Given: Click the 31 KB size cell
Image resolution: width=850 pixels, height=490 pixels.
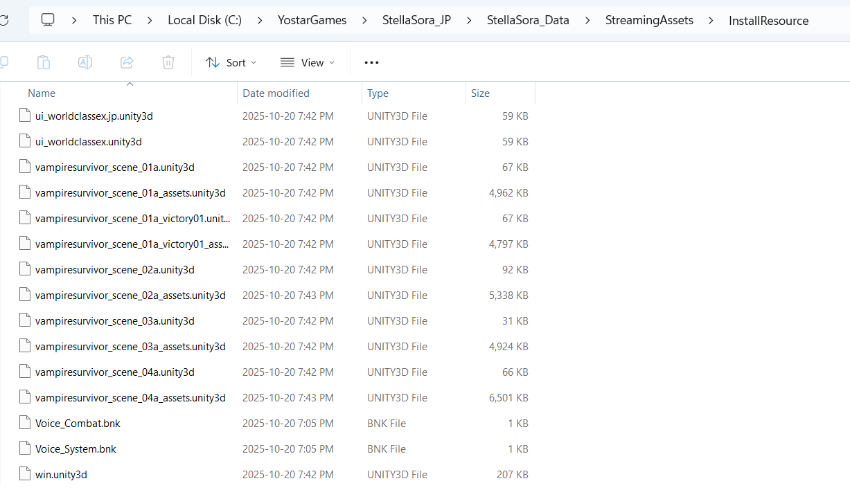Looking at the screenshot, I should click(x=515, y=320).
